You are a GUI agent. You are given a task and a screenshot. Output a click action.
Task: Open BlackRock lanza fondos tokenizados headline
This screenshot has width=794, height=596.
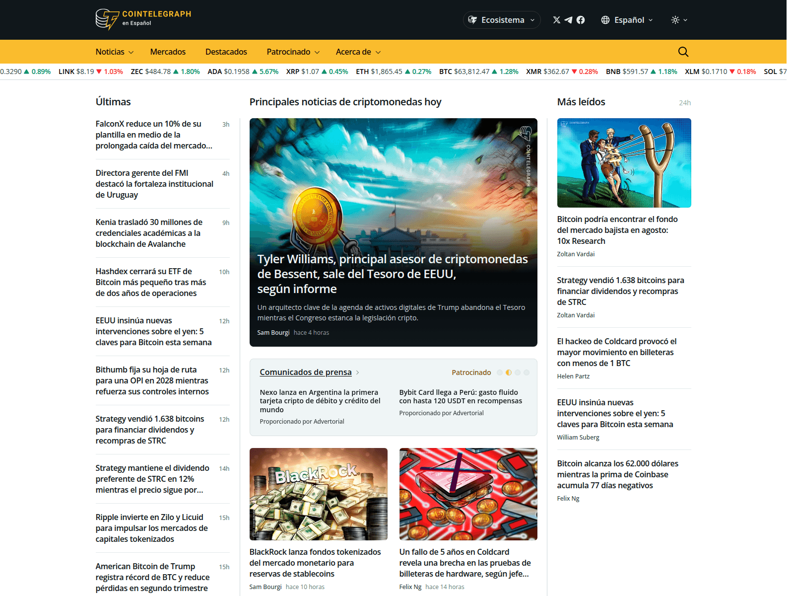point(315,563)
